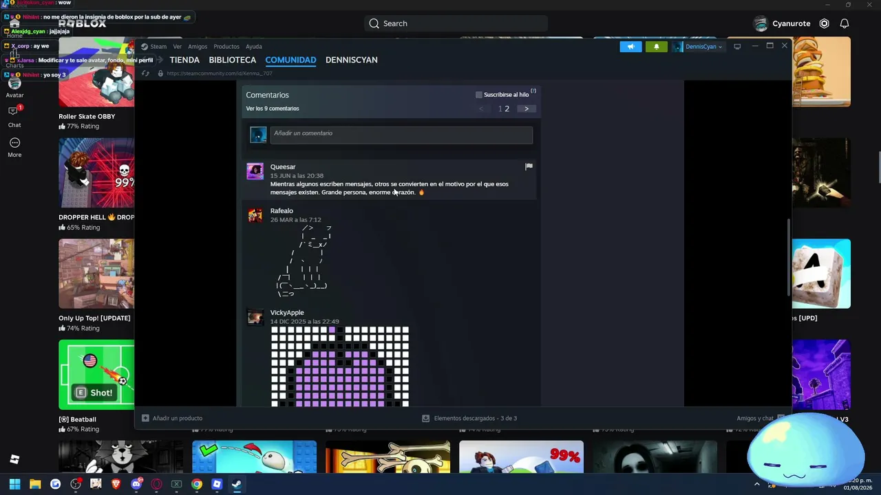Switch Steam to Big Picture mode icon
Viewport: 881px width, 495px height.
coord(737,47)
